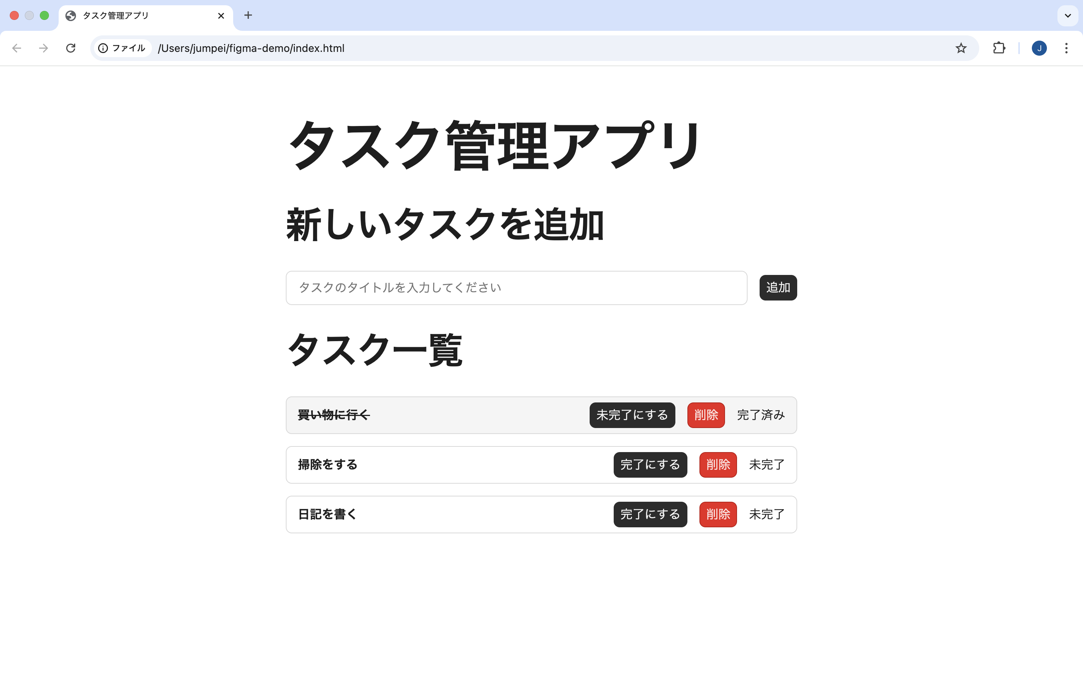Mark 日記を書く as complete via 完了にする
1083x677 pixels.
pos(650,514)
